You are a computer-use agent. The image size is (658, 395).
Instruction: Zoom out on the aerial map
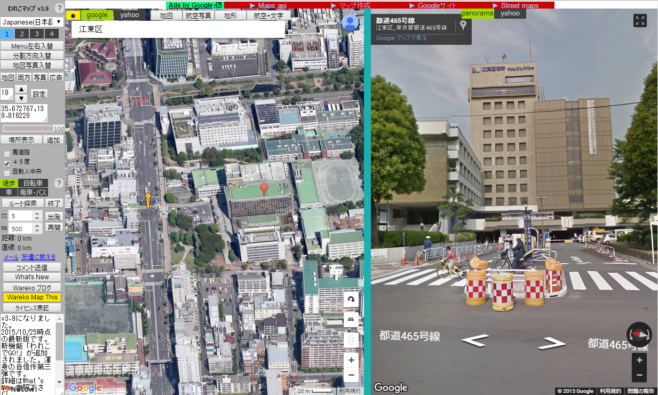click(351, 375)
